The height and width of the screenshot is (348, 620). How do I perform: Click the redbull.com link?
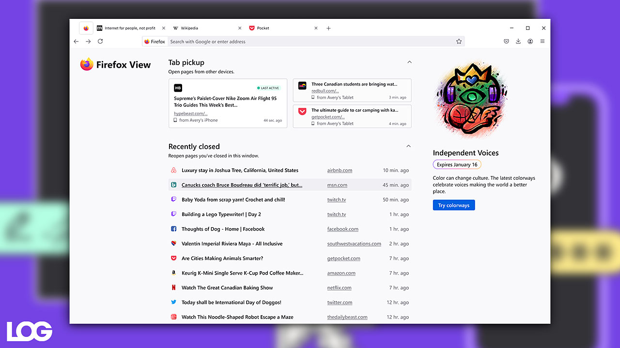[325, 91]
